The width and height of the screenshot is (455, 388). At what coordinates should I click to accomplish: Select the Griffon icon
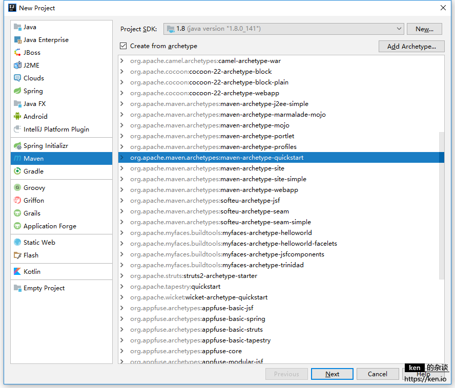17,200
